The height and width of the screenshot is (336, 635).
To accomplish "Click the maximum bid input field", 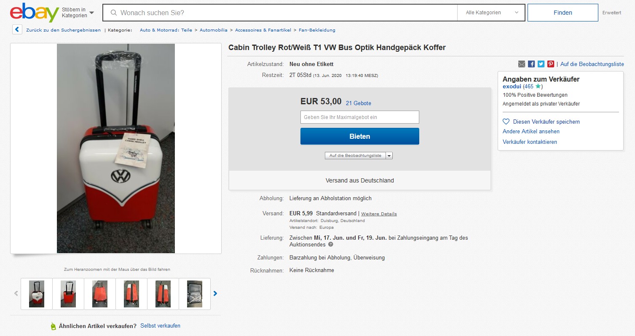I will click(359, 117).
